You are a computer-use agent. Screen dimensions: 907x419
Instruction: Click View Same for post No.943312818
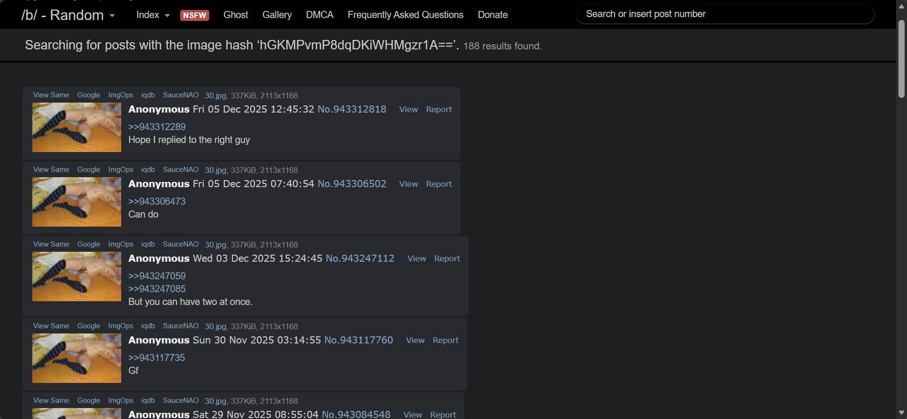click(51, 95)
